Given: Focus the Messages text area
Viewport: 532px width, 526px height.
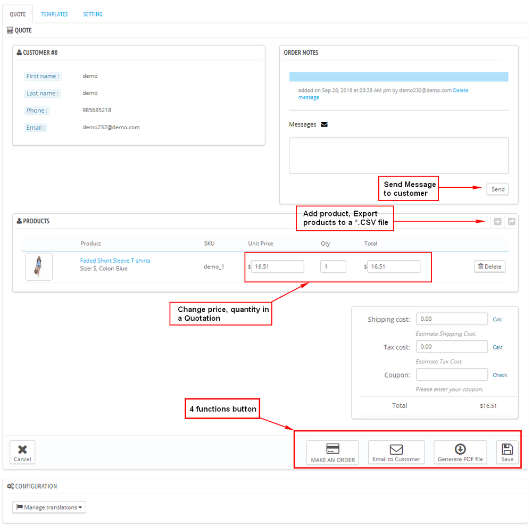Looking at the screenshot, I should tap(398, 156).
